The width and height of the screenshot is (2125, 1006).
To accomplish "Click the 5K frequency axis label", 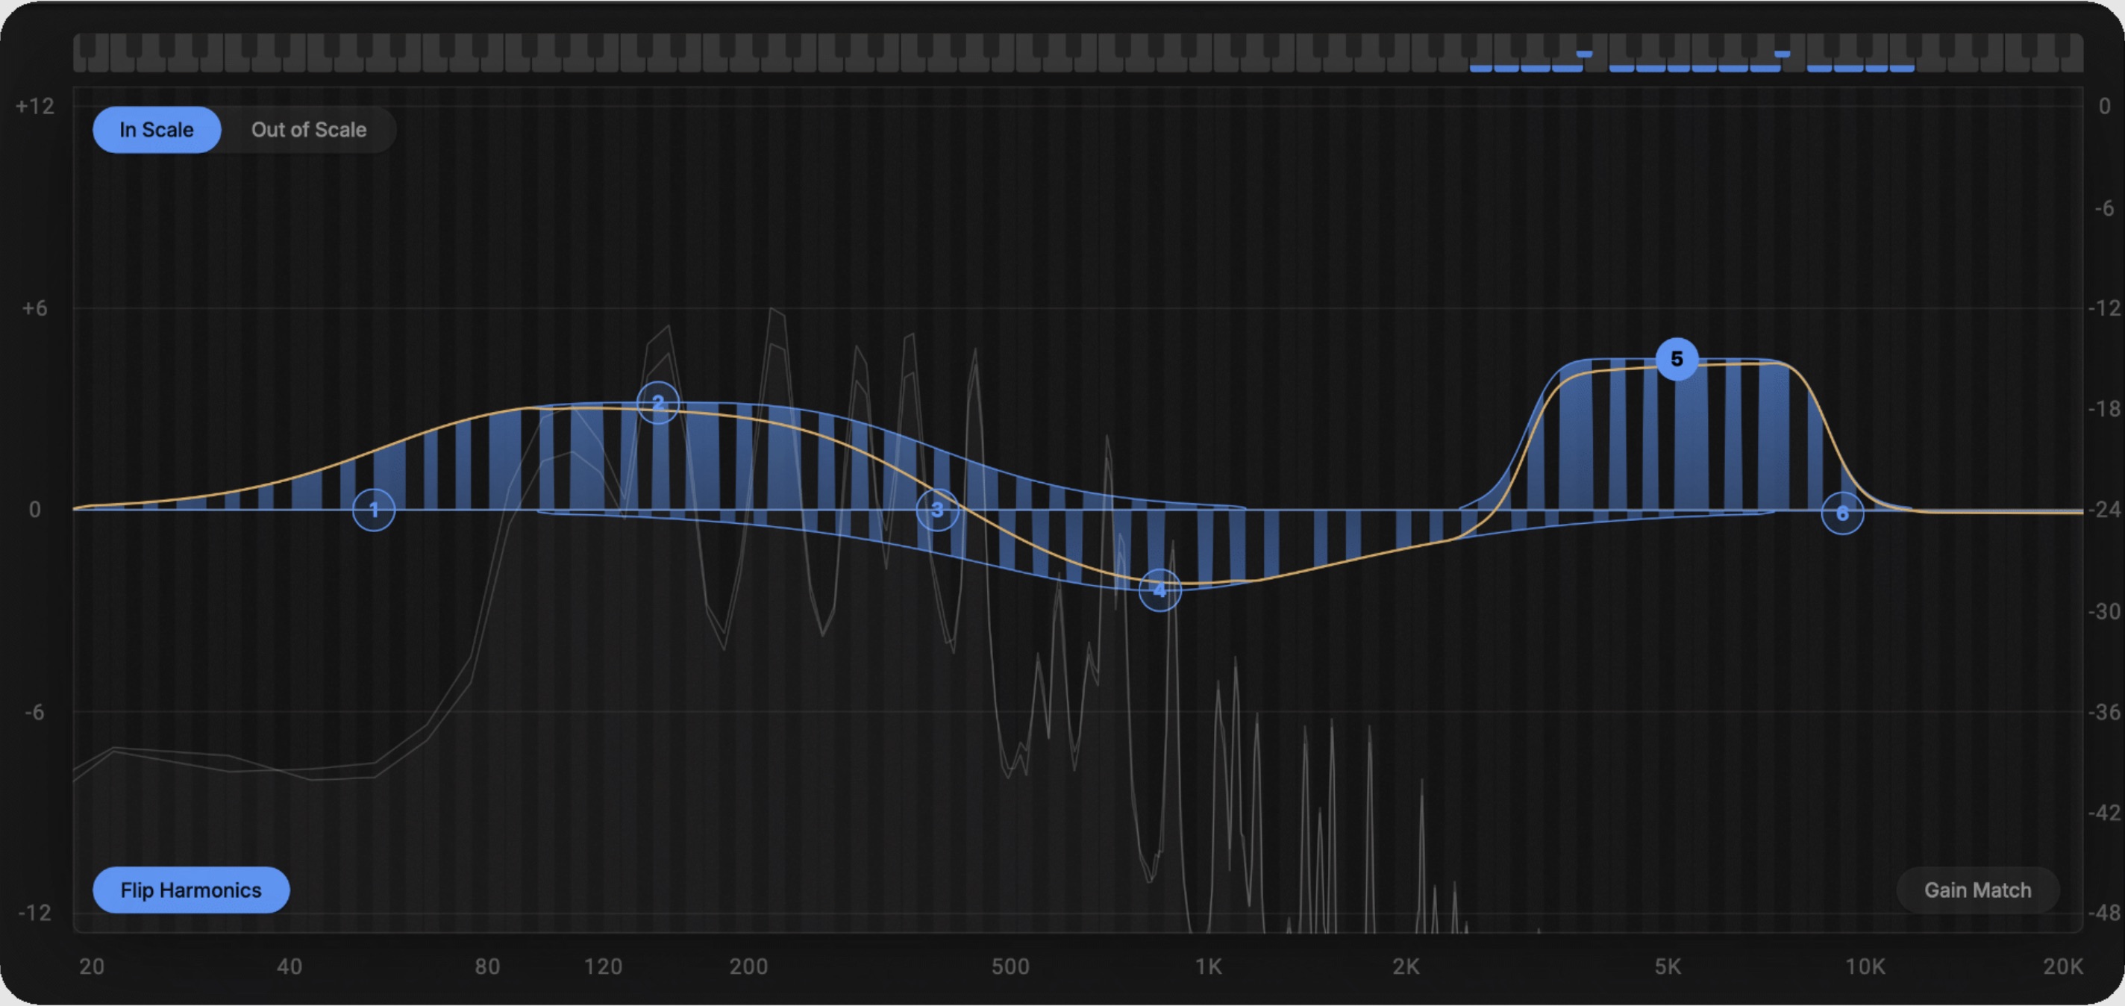I will [1667, 966].
